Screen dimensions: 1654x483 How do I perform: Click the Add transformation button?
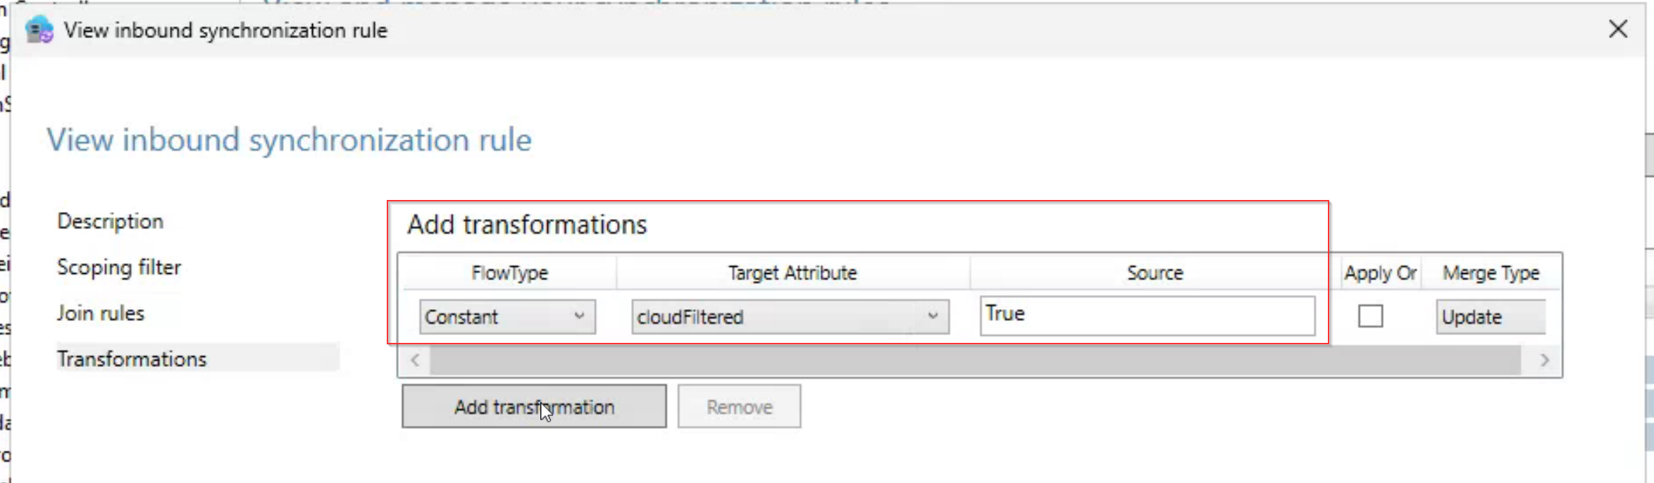click(534, 406)
